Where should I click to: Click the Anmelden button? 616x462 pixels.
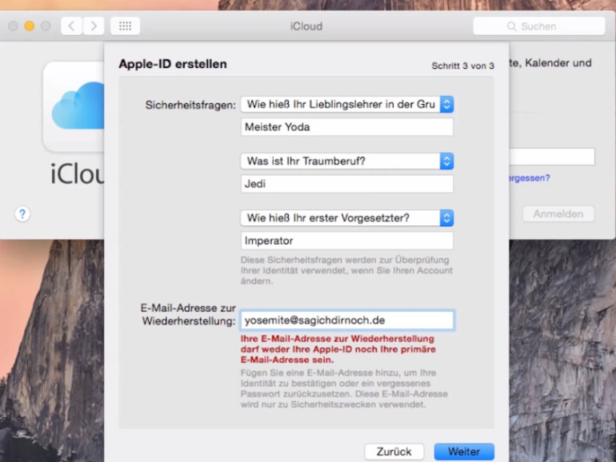pyautogui.click(x=558, y=214)
